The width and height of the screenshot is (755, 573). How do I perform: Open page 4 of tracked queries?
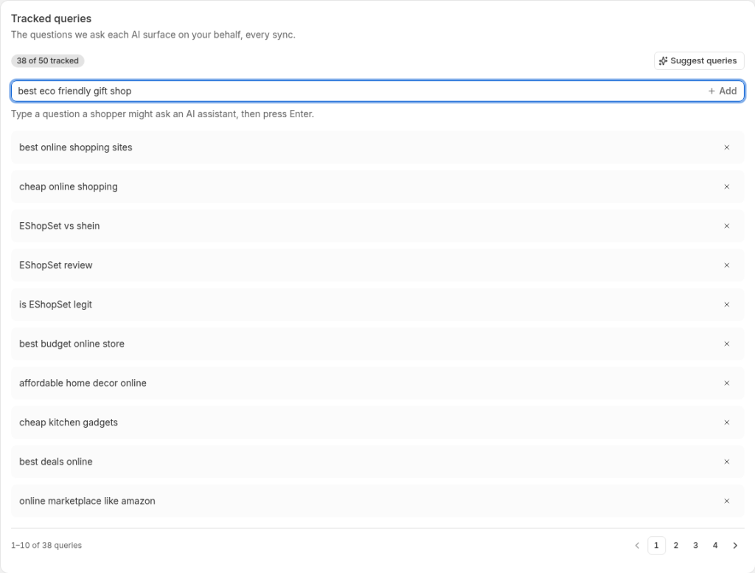pyautogui.click(x=715, y=546)
